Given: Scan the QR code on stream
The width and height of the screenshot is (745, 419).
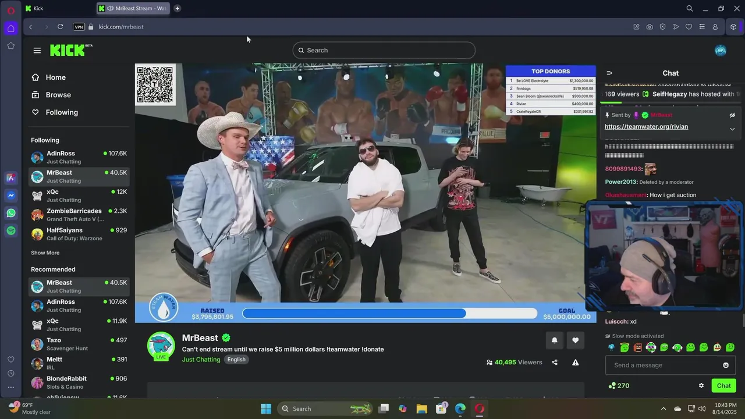Looking at the screenshot, I should pyautogui.click(x=155, y=84).
